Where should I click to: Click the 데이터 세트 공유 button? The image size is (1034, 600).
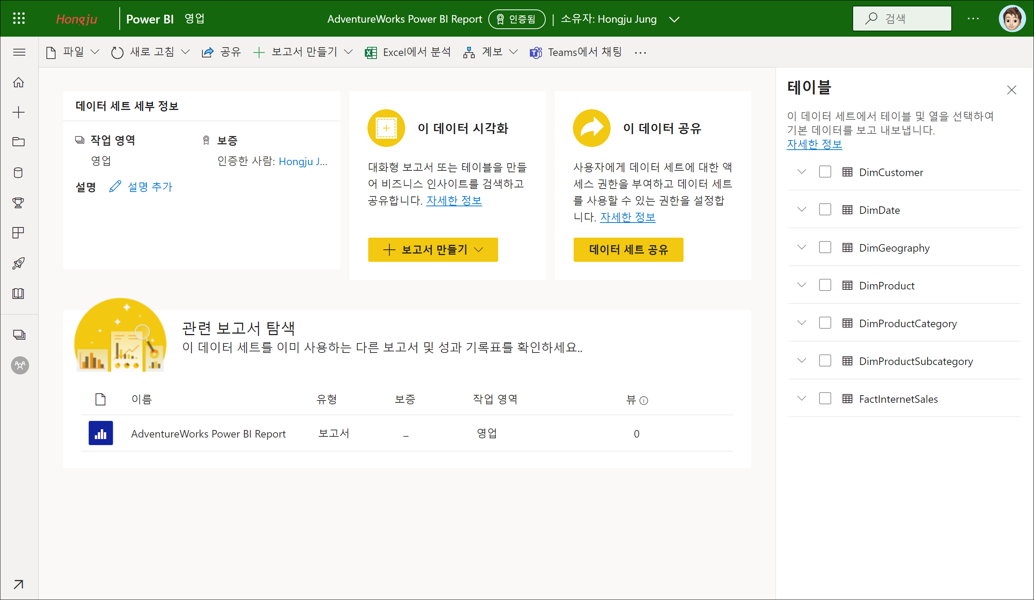coord(628,249)
